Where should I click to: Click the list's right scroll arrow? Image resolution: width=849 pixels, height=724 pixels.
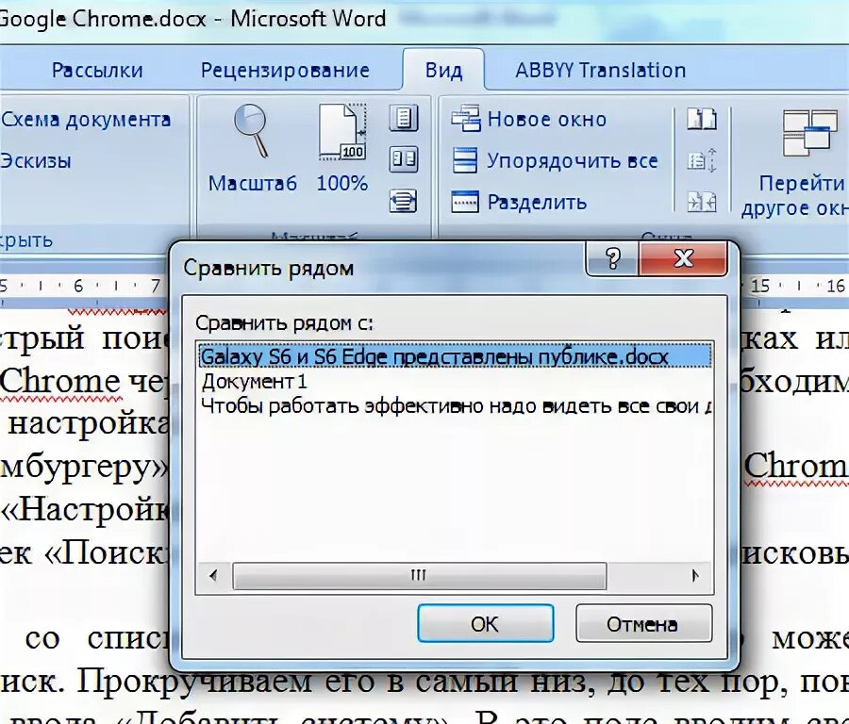696,575
